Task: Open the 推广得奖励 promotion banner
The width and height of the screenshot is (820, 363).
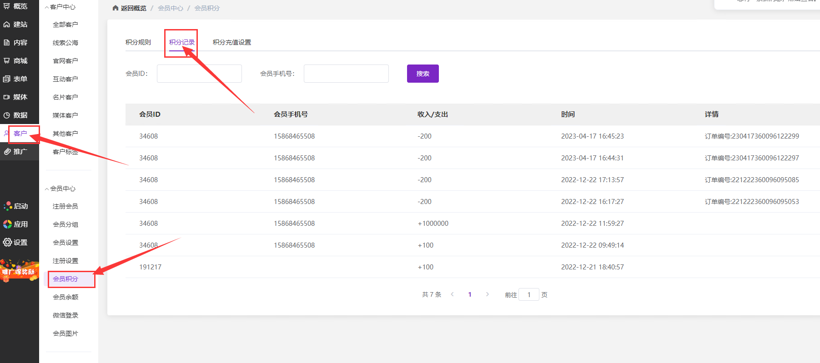Action: 19,271
